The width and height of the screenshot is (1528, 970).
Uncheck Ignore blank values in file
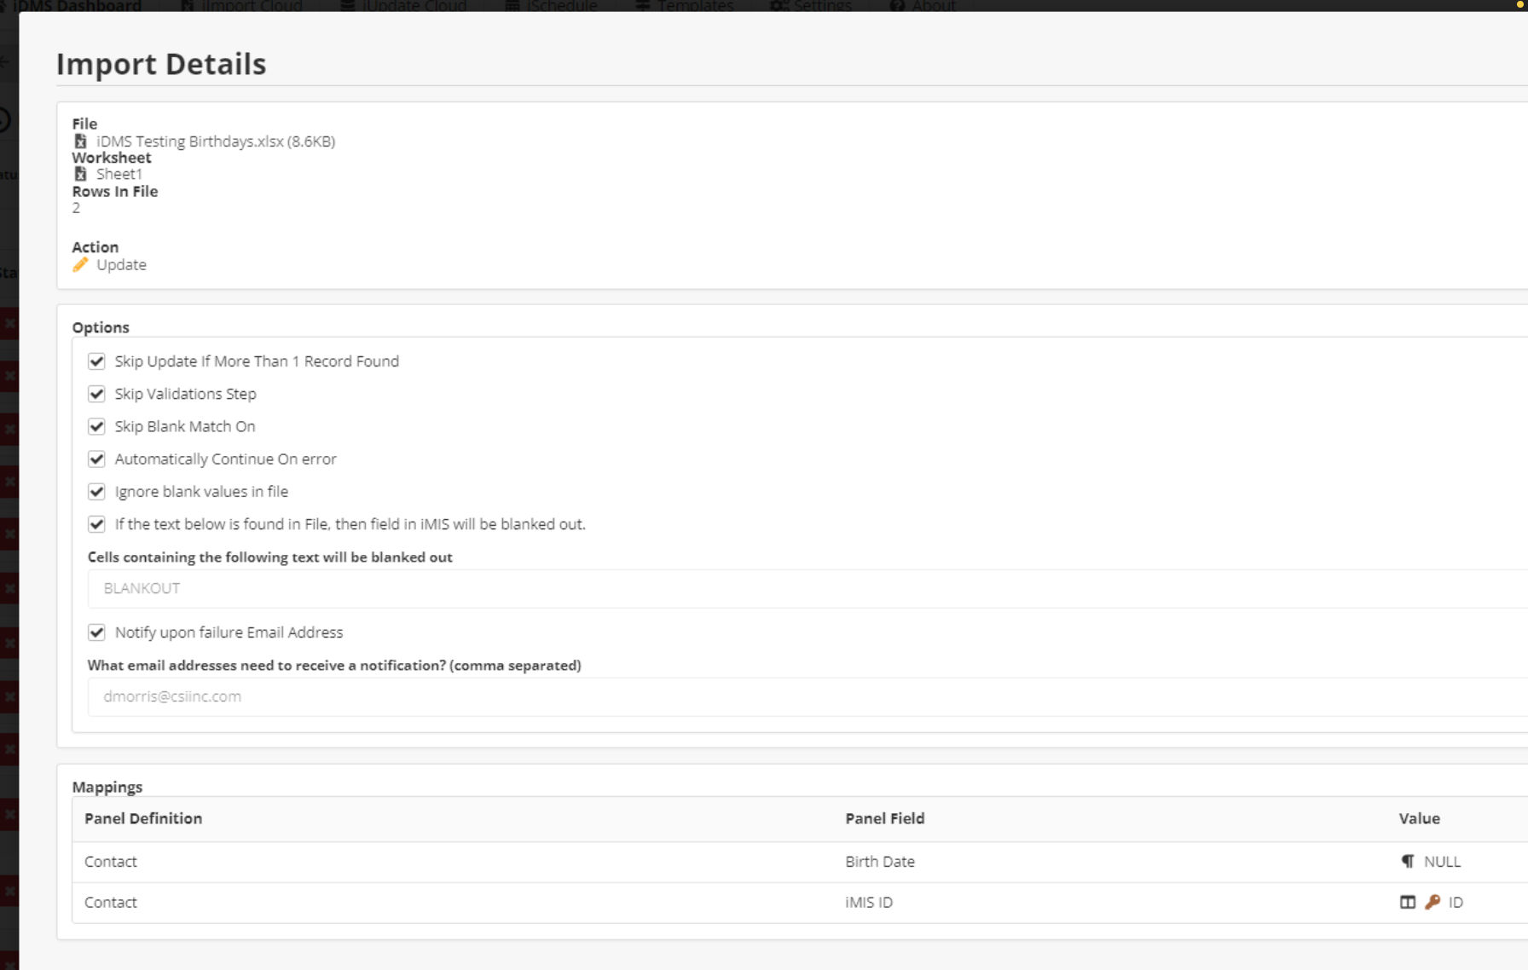pos(97,492)
